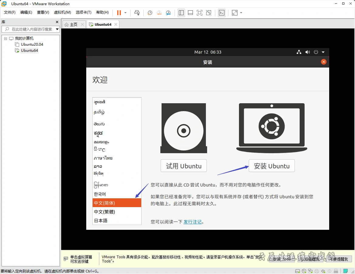
Task: Open the library search dropdown arrow
Action: [x=57, y=29]
